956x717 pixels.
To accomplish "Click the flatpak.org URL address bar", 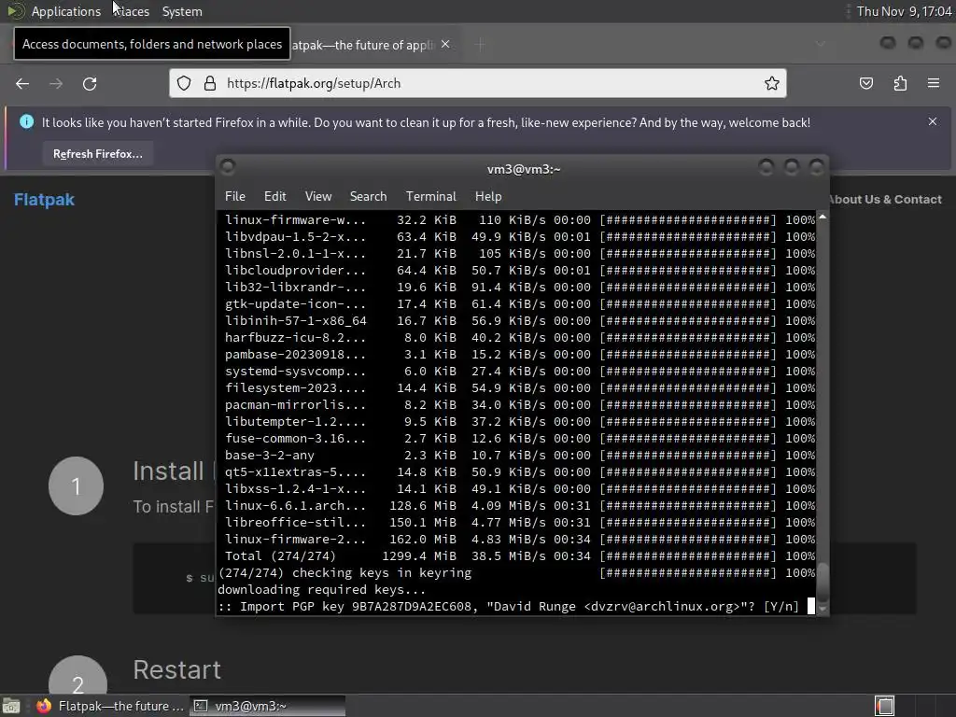I will click(477, 83).
